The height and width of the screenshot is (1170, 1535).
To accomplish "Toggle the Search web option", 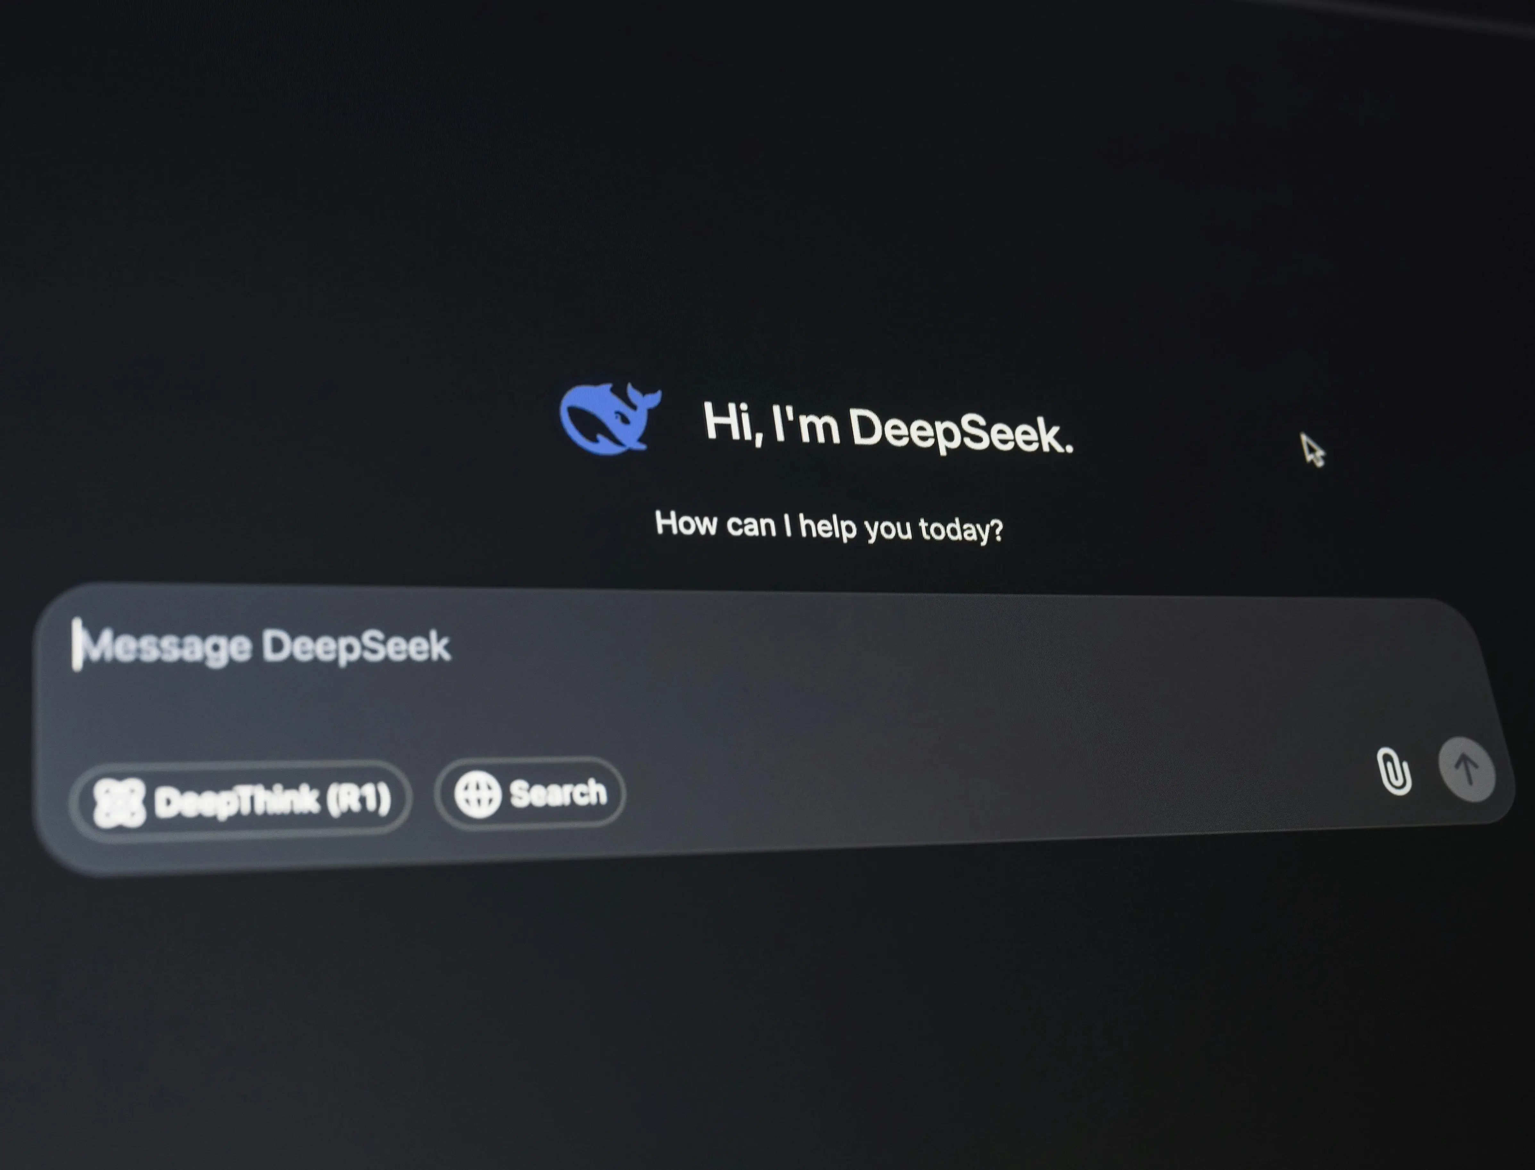I will click(x=530, y=793).
